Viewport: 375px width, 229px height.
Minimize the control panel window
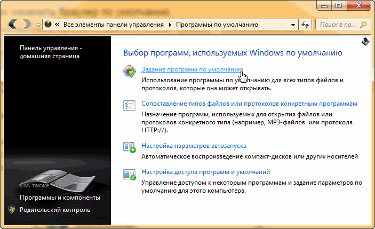pyautogui.click(x=324, y=5)
